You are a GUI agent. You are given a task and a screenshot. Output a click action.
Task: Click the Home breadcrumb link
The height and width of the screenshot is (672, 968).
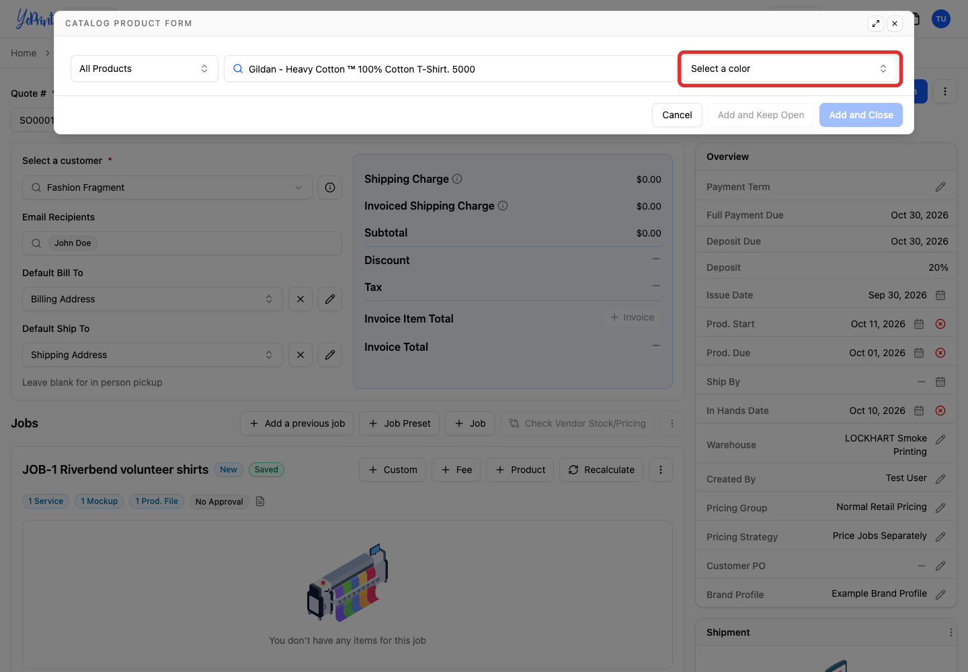[x=24, y=53]
